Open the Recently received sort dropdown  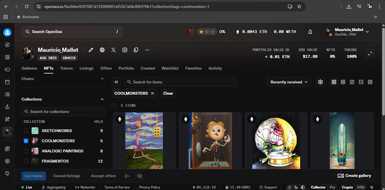coord(289,82)
